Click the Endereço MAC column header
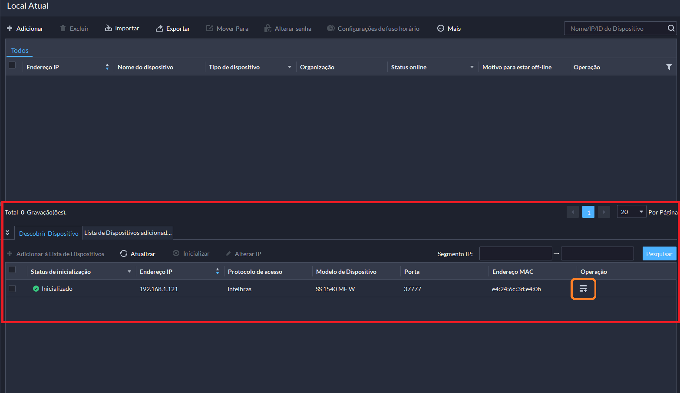The height and width of the screenshot is (393, 680). click(x=513, y=272)
